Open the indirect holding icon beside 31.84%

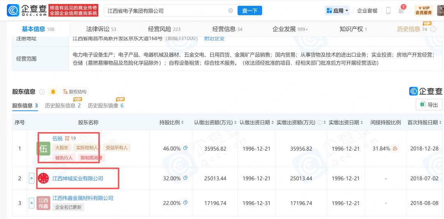395,148
